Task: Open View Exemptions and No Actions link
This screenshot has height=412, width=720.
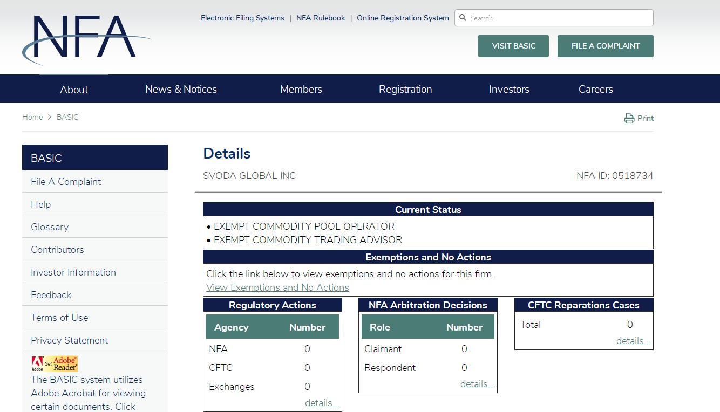Action: coord(277,287)
